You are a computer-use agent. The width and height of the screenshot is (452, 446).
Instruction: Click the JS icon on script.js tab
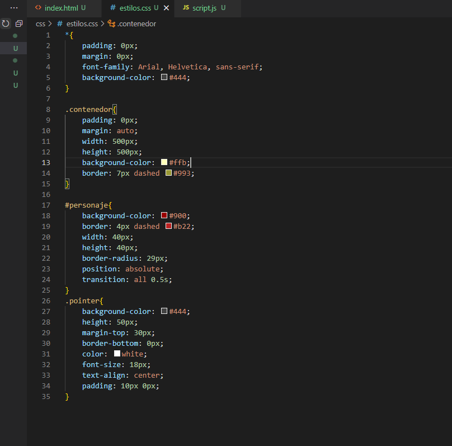click(186, 8)
